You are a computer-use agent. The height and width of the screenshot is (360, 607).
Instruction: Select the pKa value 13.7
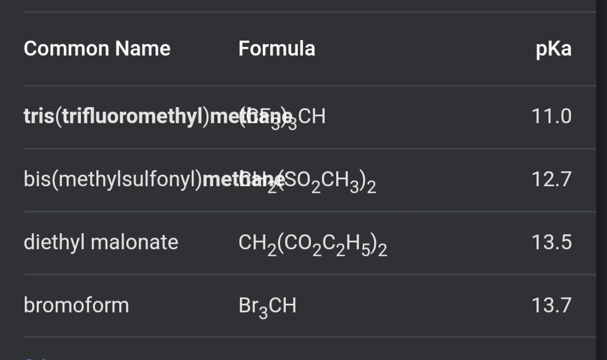point(551,305)
